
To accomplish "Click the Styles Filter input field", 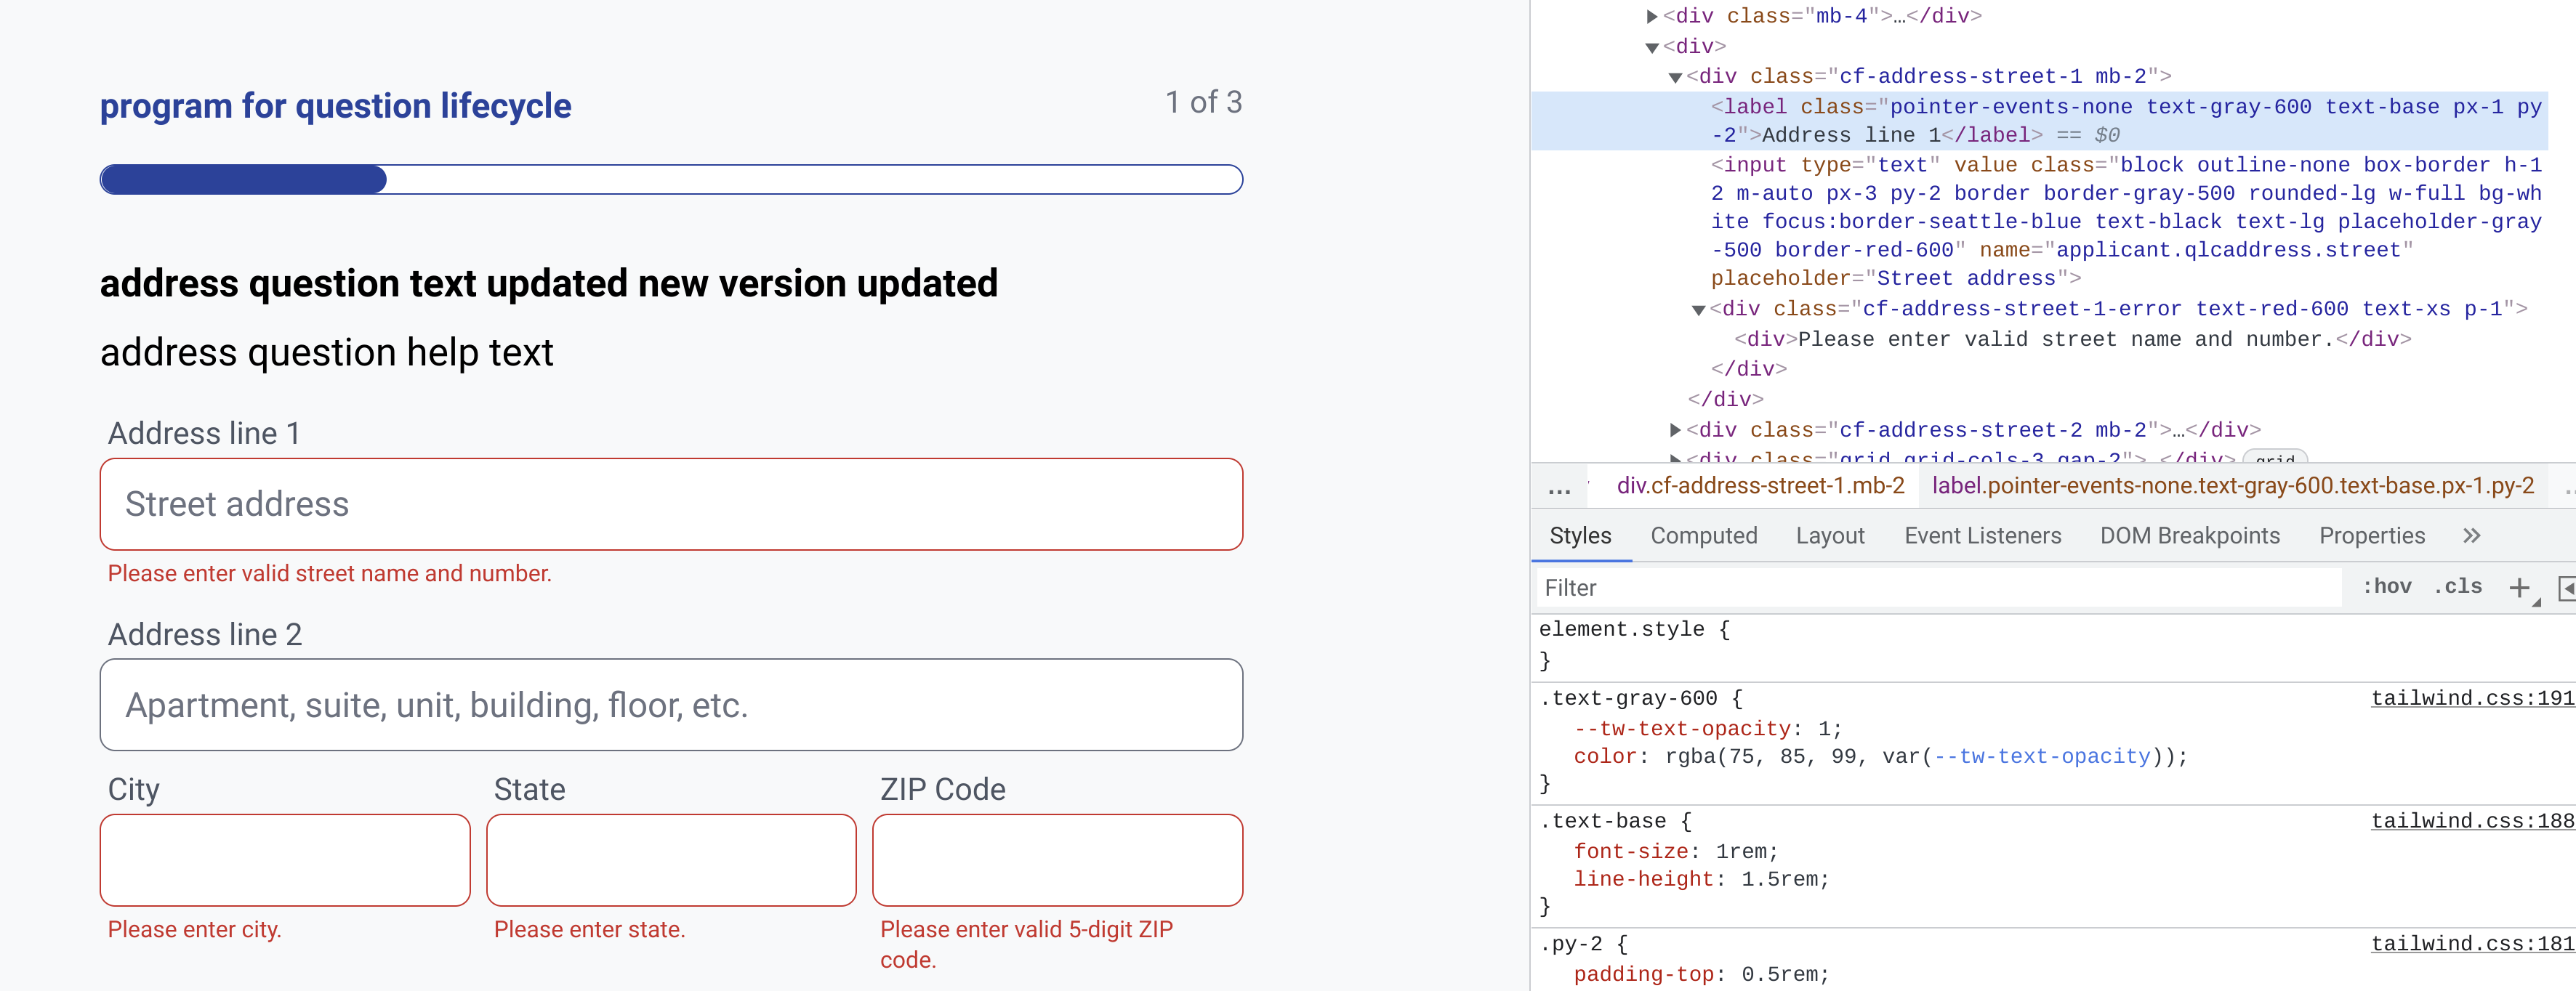I will 1940,588.
